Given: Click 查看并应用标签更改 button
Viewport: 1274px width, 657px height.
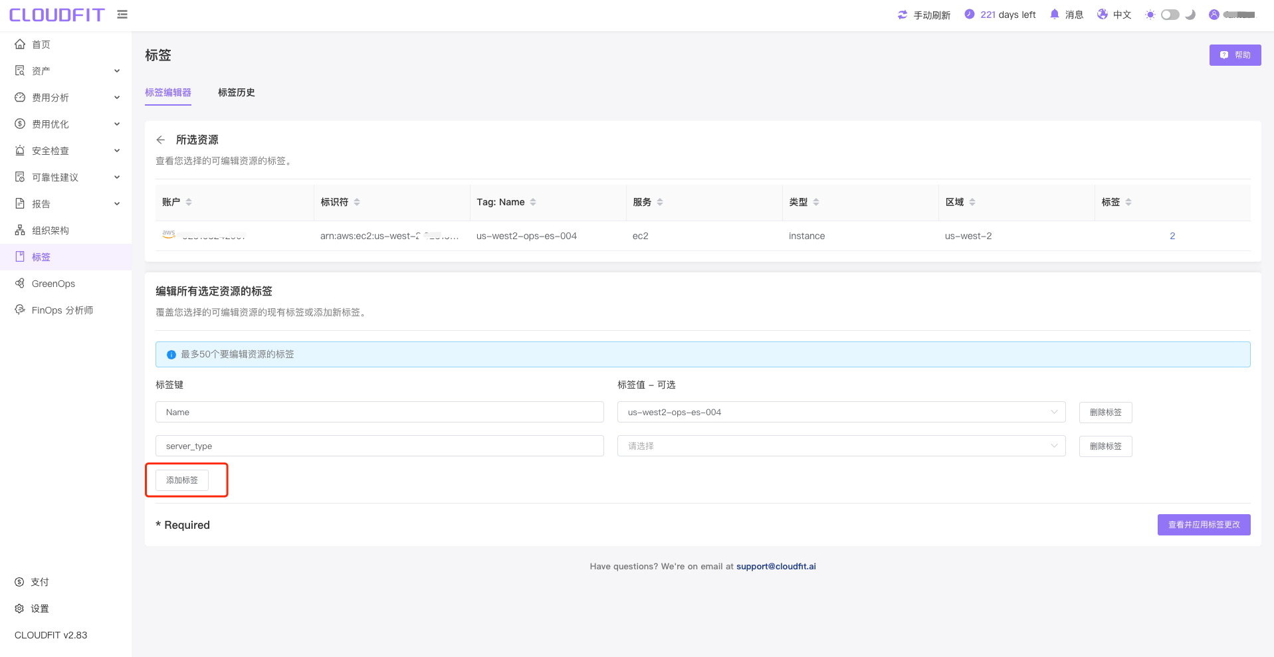Looking at the screenshot, I should click(1204, 525).
